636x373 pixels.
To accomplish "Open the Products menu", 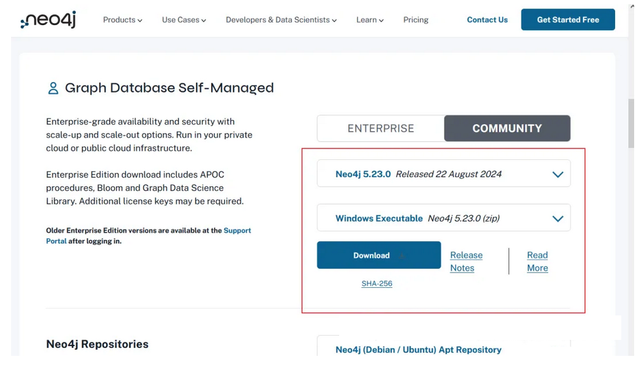I will (x=122, y=20).
